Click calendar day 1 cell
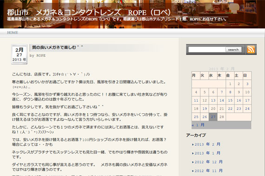The height and width of the screenshot is (176, 265). coord(230,84)
